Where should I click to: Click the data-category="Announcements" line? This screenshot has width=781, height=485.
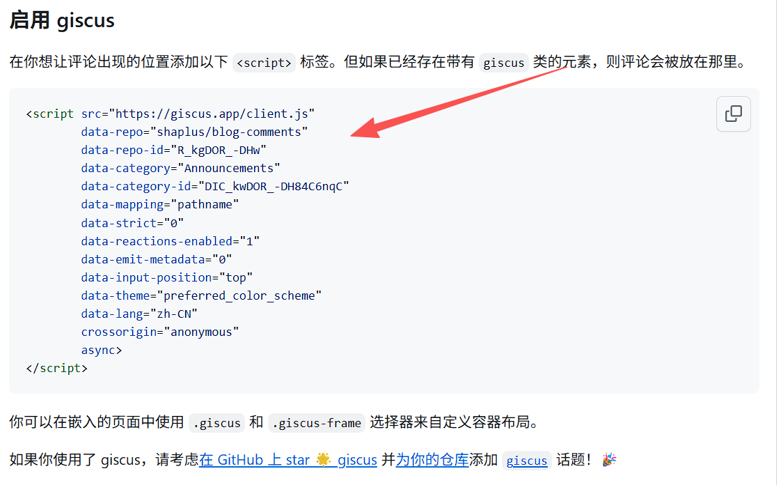pyautogui.click(x=180, y=169)
